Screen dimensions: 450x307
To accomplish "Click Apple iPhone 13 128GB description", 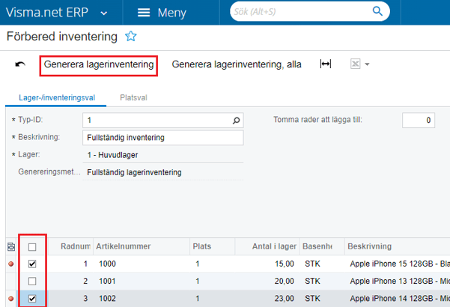I will 400,282.
